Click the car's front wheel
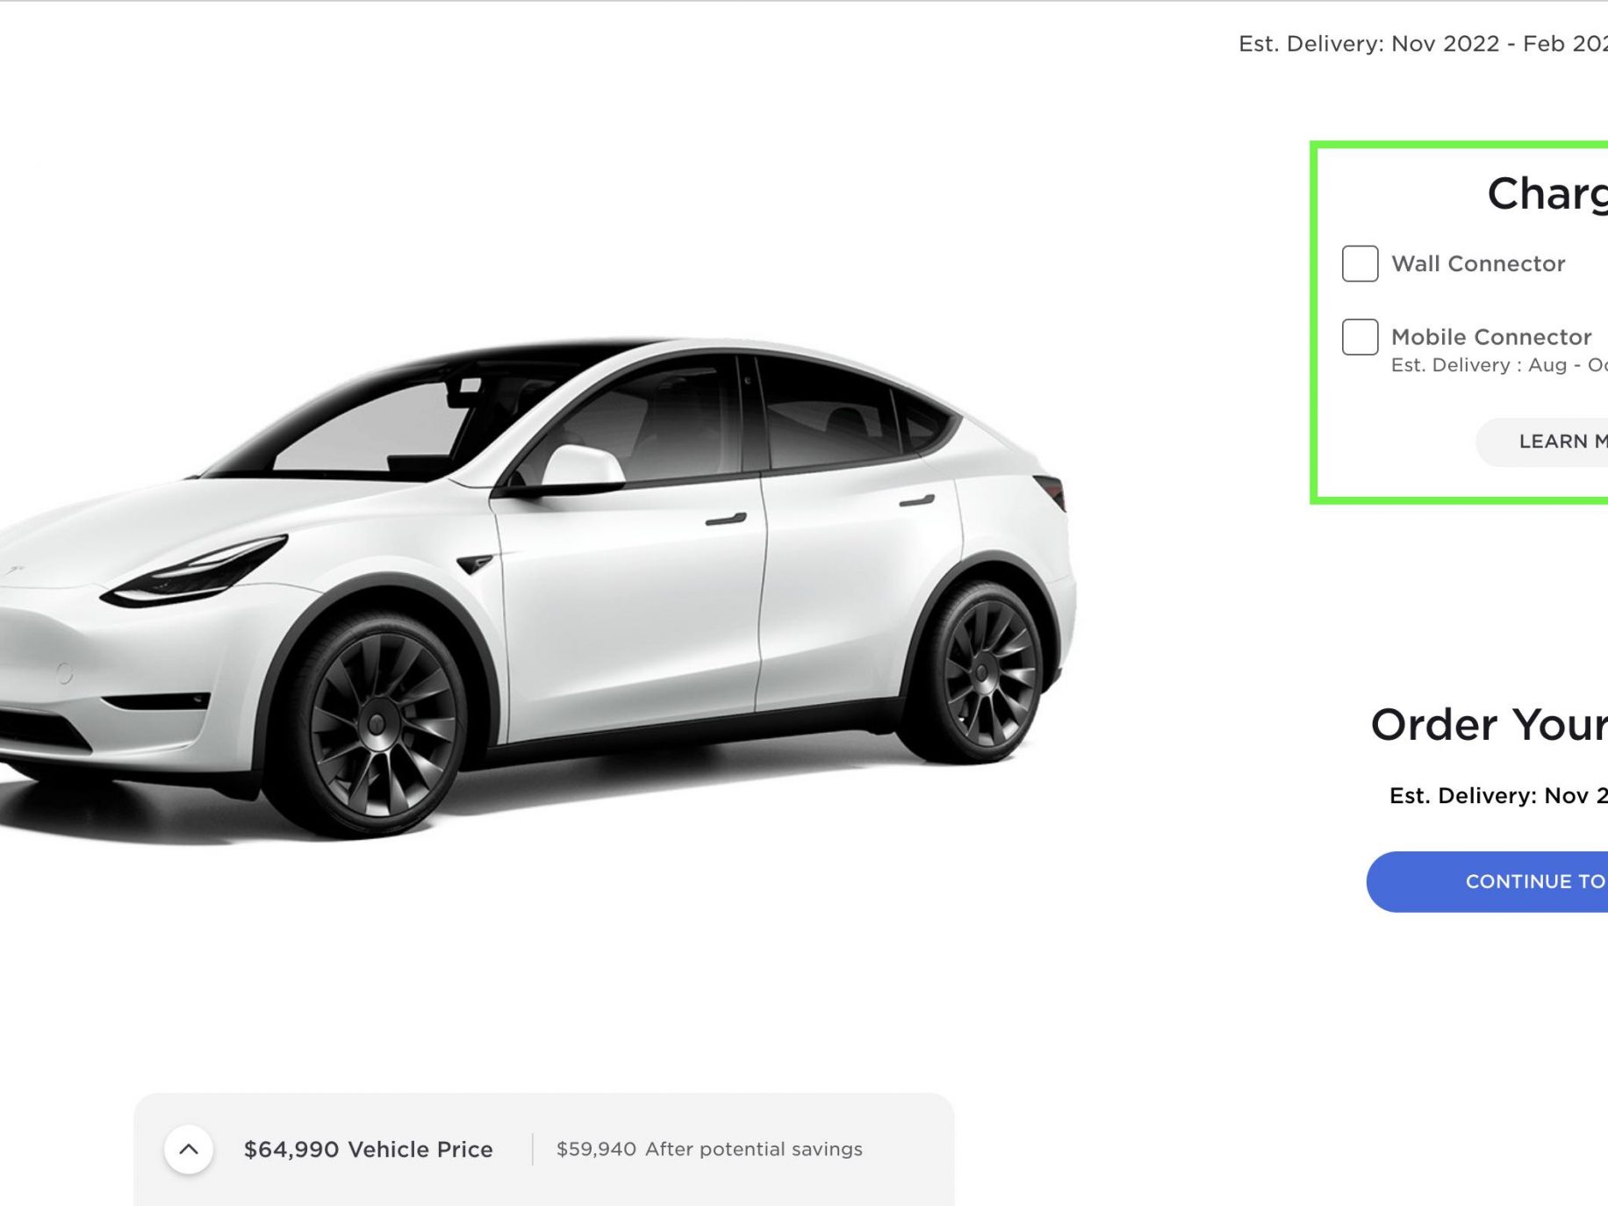 377,723
